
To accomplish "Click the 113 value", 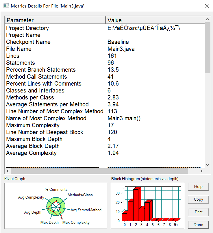I will 112,111.
